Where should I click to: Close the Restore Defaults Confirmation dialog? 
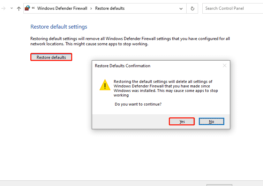tap(225, 65)
